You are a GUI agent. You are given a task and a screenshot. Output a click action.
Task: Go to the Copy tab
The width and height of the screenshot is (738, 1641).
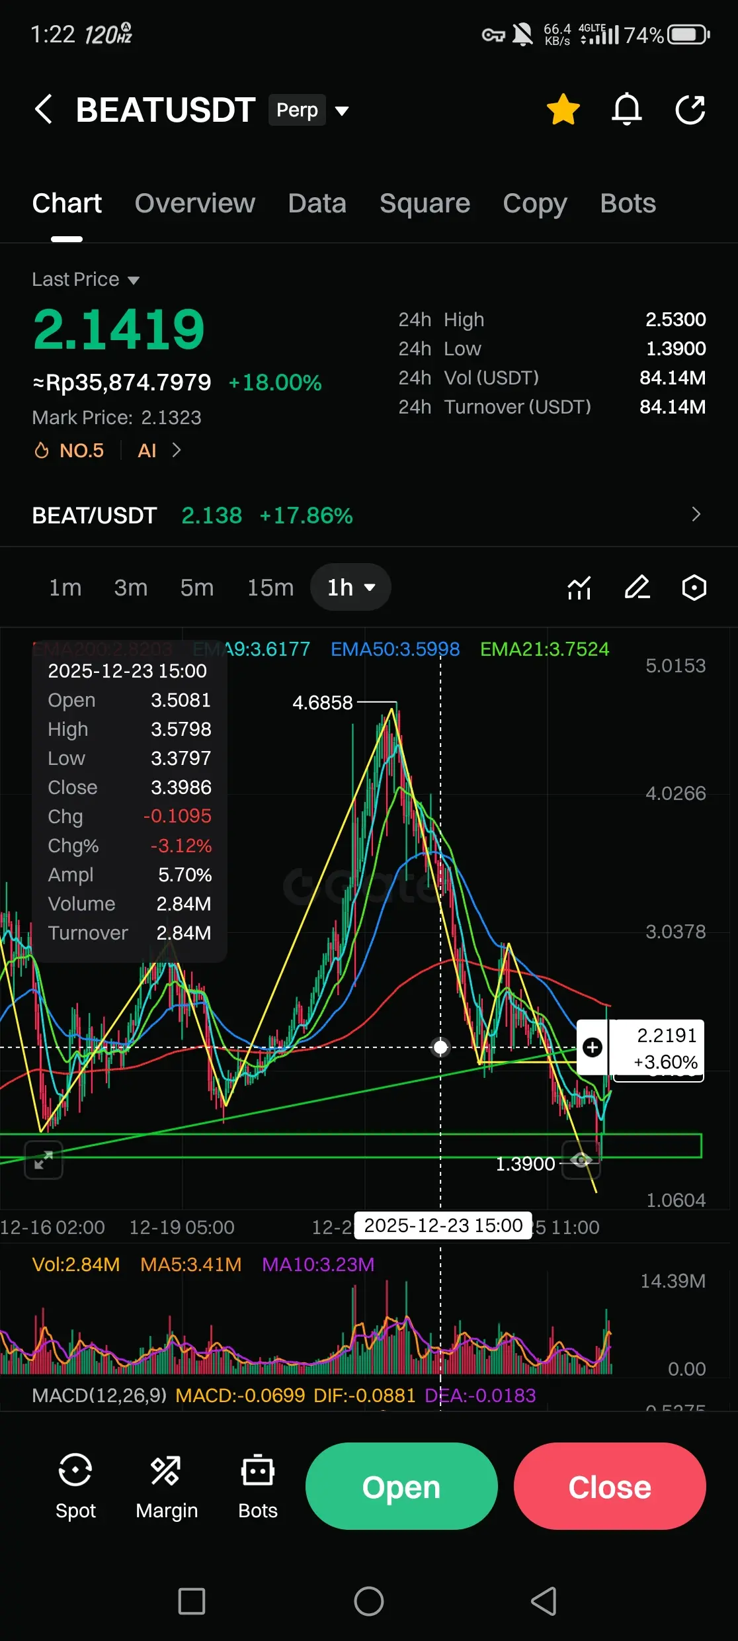[535, 204]
